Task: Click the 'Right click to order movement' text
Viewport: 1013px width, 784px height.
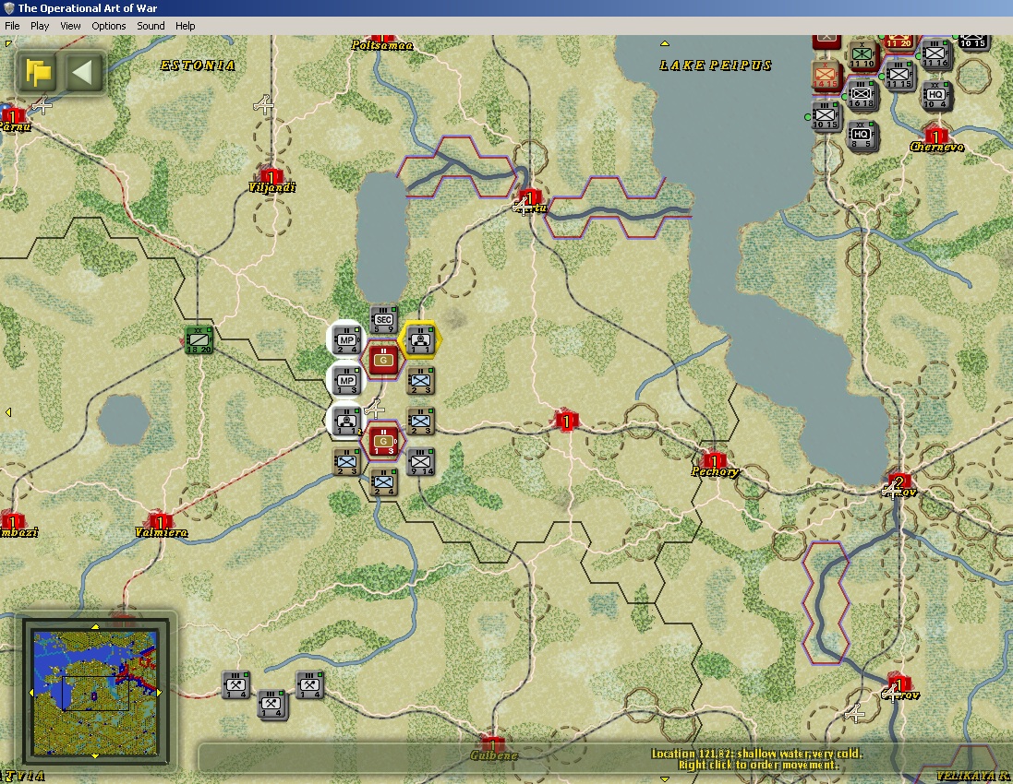Action: tap(758, 765)
